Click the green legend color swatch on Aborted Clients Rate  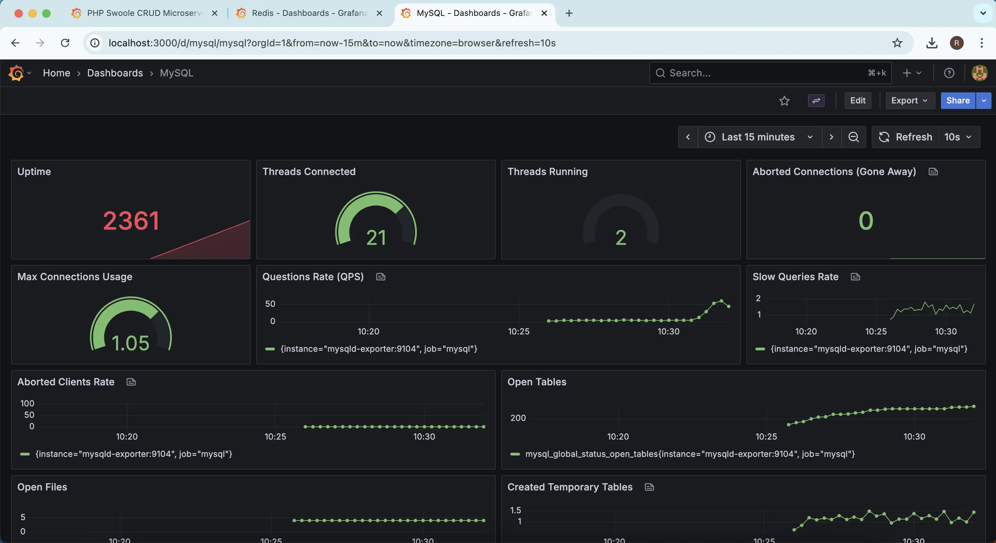(x=25, y=454)
